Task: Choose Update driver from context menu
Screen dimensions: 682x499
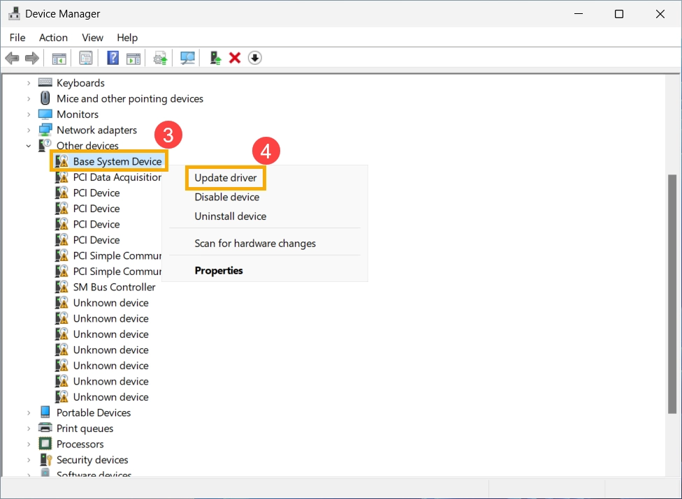Action: (226, 178)
